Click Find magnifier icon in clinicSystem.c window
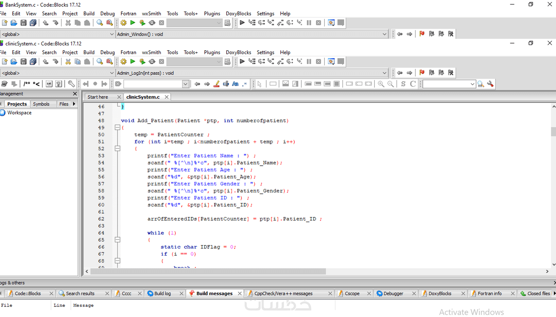Viewport: 556px width, 317px height. [100, 61]
